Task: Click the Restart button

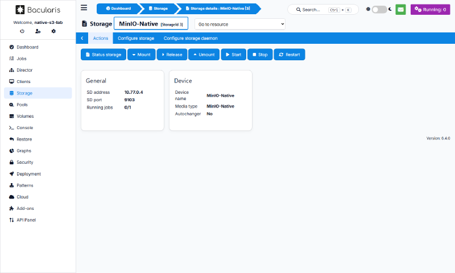Action: coord(289,55)
